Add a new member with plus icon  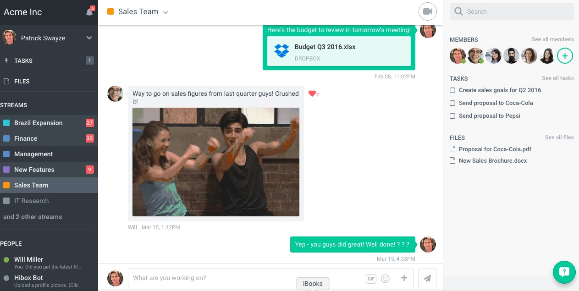click(x=565, y=56)
